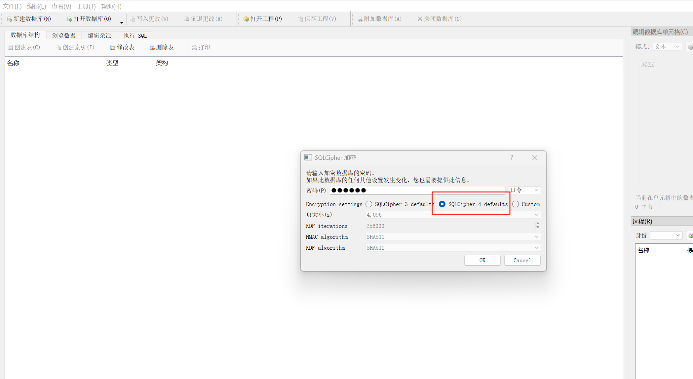Click Close Database (关闭数据库) toolbar item

tap(440, 19)
